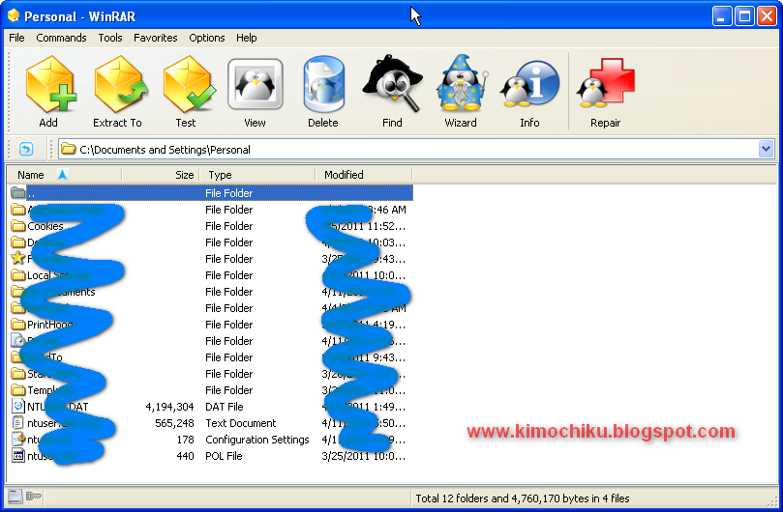Open the File menu
The height and width of the screenshot is (512, 783).
[x=16, y=38]
